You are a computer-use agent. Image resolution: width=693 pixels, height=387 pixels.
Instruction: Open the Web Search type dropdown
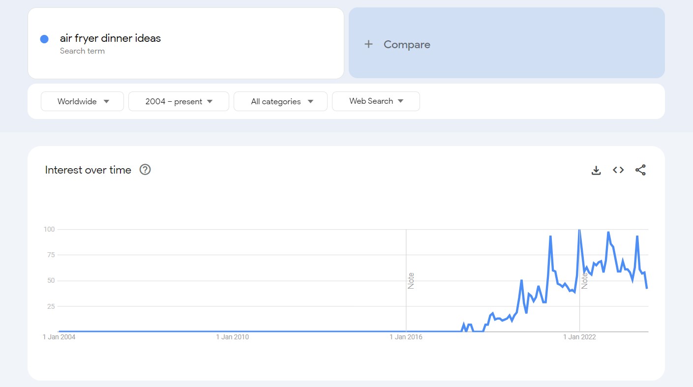click(x=376, y=101)
